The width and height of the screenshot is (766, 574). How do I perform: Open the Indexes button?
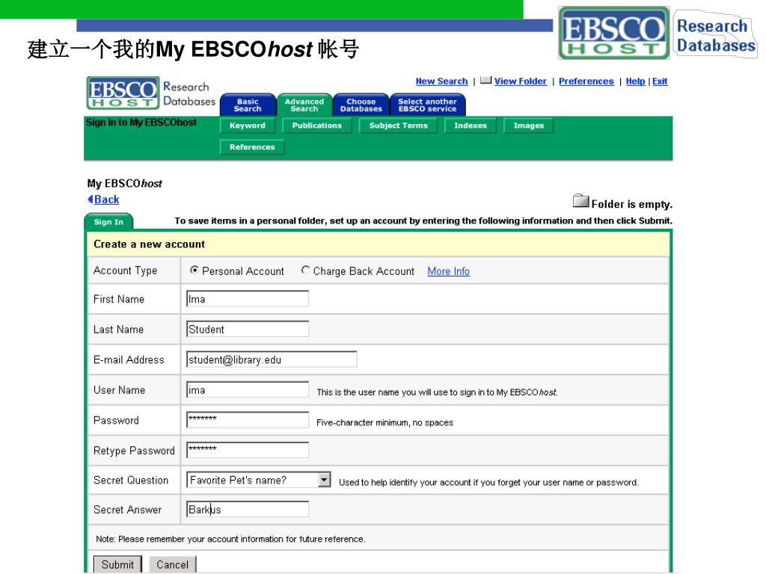[471, 126]
